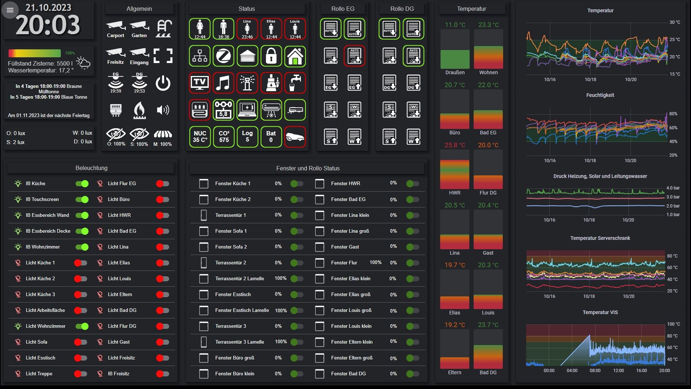Open the hamburger menu button

tap(10, 10)
